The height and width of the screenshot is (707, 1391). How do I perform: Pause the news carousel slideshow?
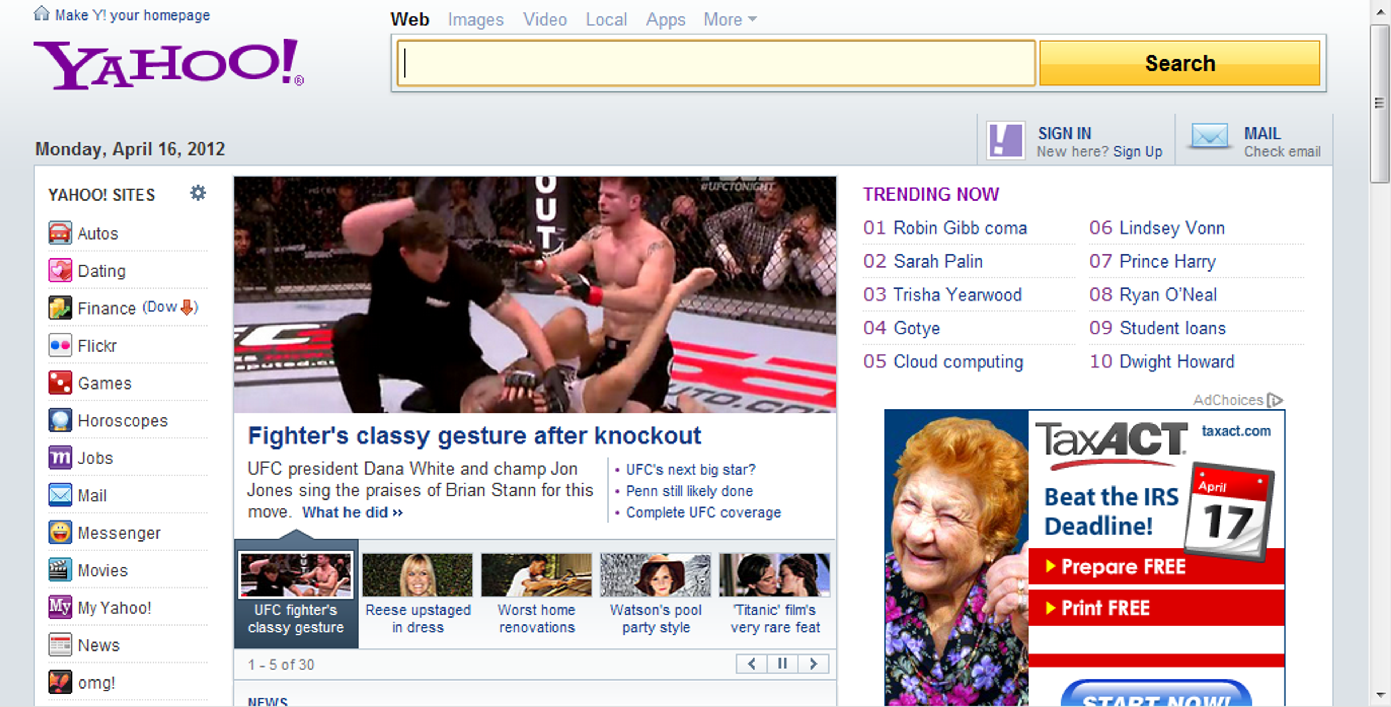[x=782, y=663]
